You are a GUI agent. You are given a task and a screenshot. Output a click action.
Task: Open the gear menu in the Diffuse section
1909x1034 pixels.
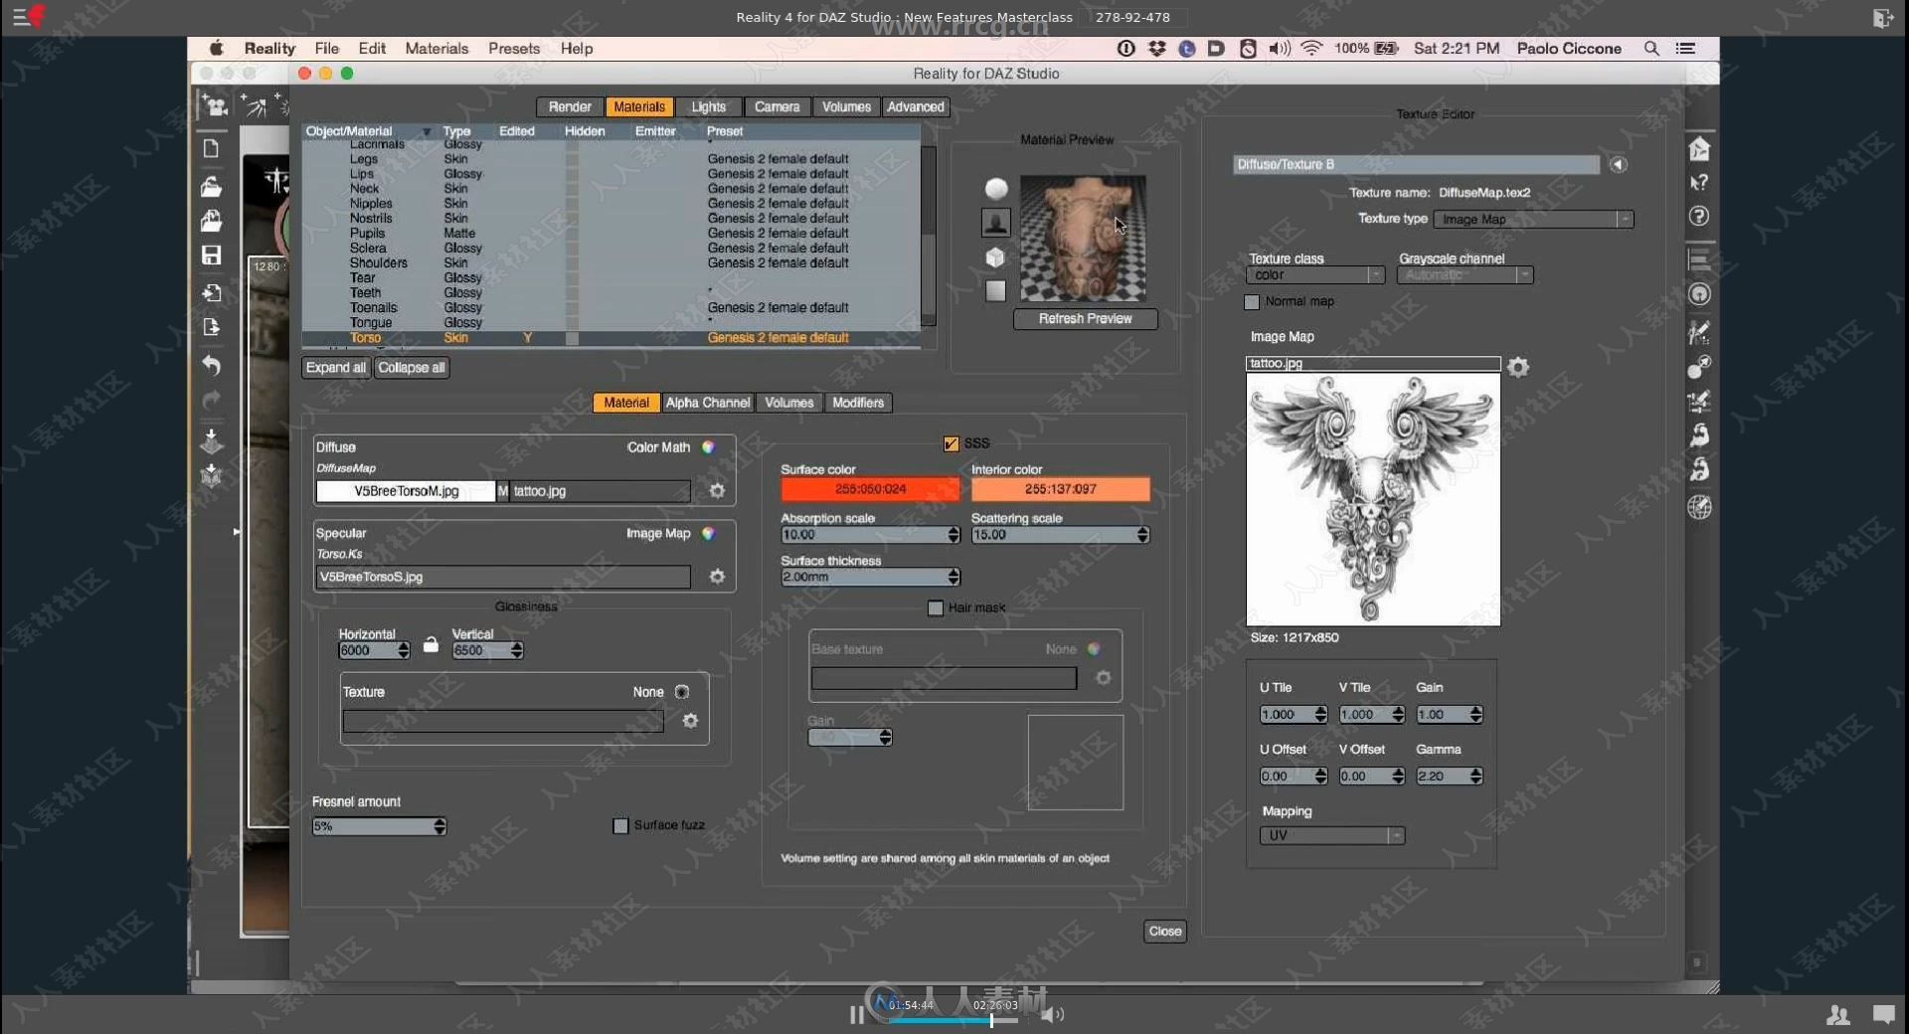coord(717,490)
